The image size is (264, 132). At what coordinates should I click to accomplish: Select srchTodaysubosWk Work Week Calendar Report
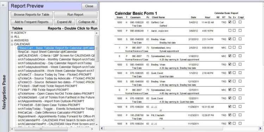pyautogui.click(x=56, y=71)
